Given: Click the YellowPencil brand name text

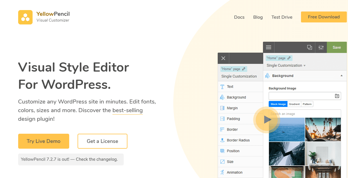Looking at the screenshot, I should tap(53, 14).
